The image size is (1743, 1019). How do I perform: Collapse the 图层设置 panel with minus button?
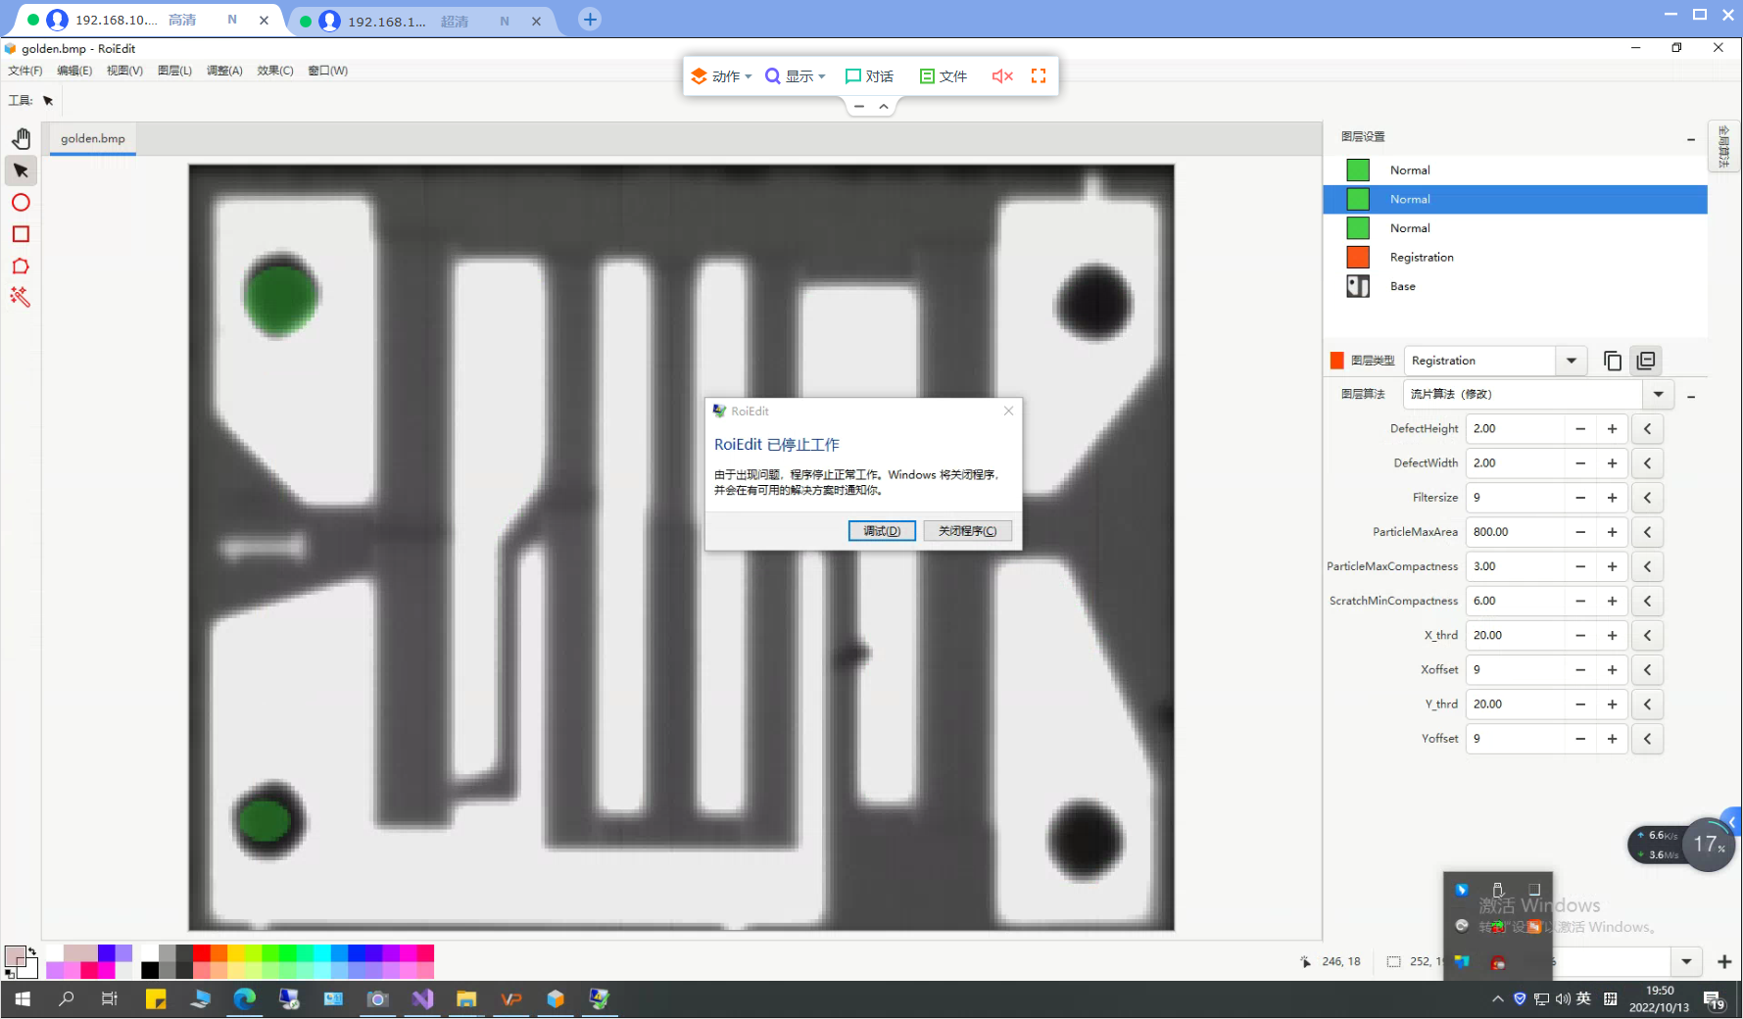[1691, 139]
